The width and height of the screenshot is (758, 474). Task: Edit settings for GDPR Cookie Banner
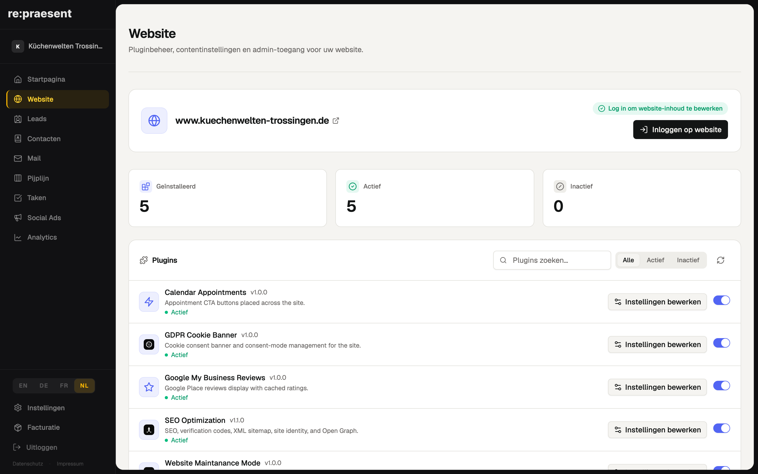pyautogui.click(x=657, y=344)
